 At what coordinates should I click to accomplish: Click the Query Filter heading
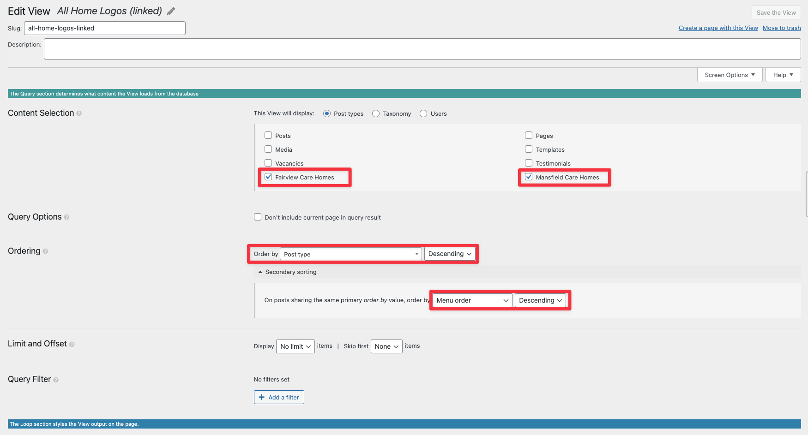(29, 379)
